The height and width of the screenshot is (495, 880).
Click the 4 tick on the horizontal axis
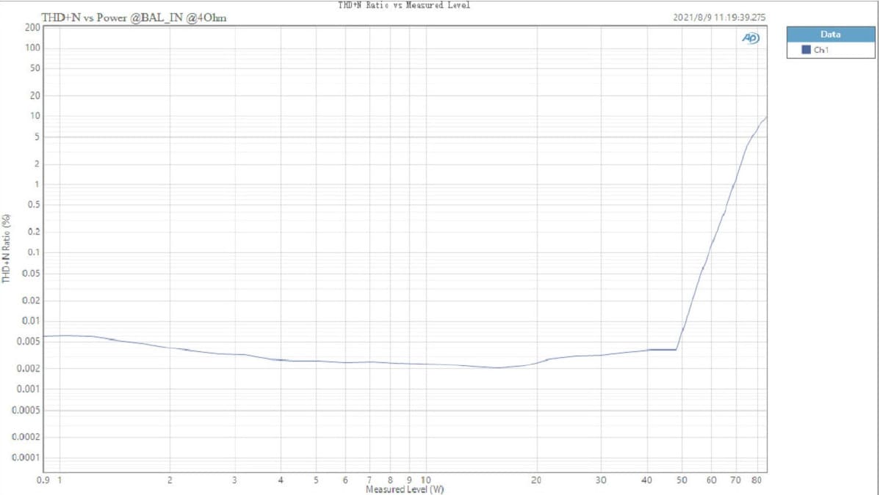[281, 480]
